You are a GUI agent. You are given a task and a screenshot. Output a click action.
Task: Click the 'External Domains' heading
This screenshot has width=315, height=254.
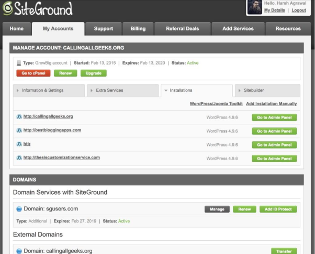click(x=38, y=235)
